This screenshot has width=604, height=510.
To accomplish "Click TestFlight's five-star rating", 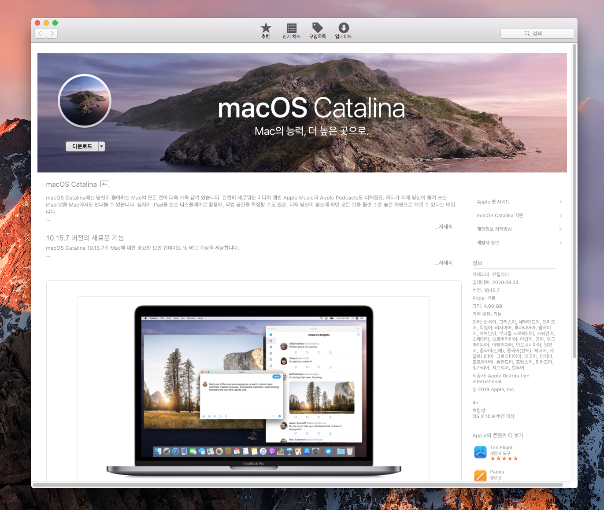I will pos(504,459).
